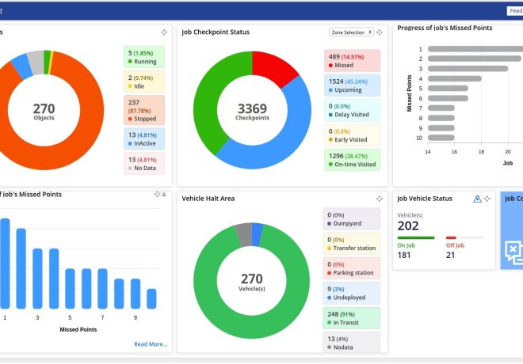Screen dimensions: 523x364
Task: Toggle the Missed checkpoints legend item
Action: (352, 61)
